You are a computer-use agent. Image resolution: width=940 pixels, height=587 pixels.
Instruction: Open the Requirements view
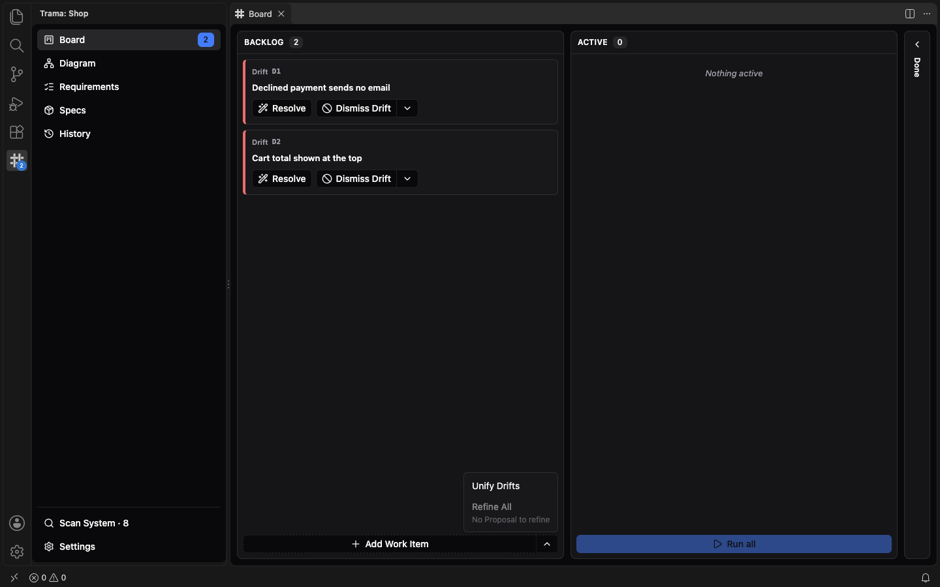[129, 87]
